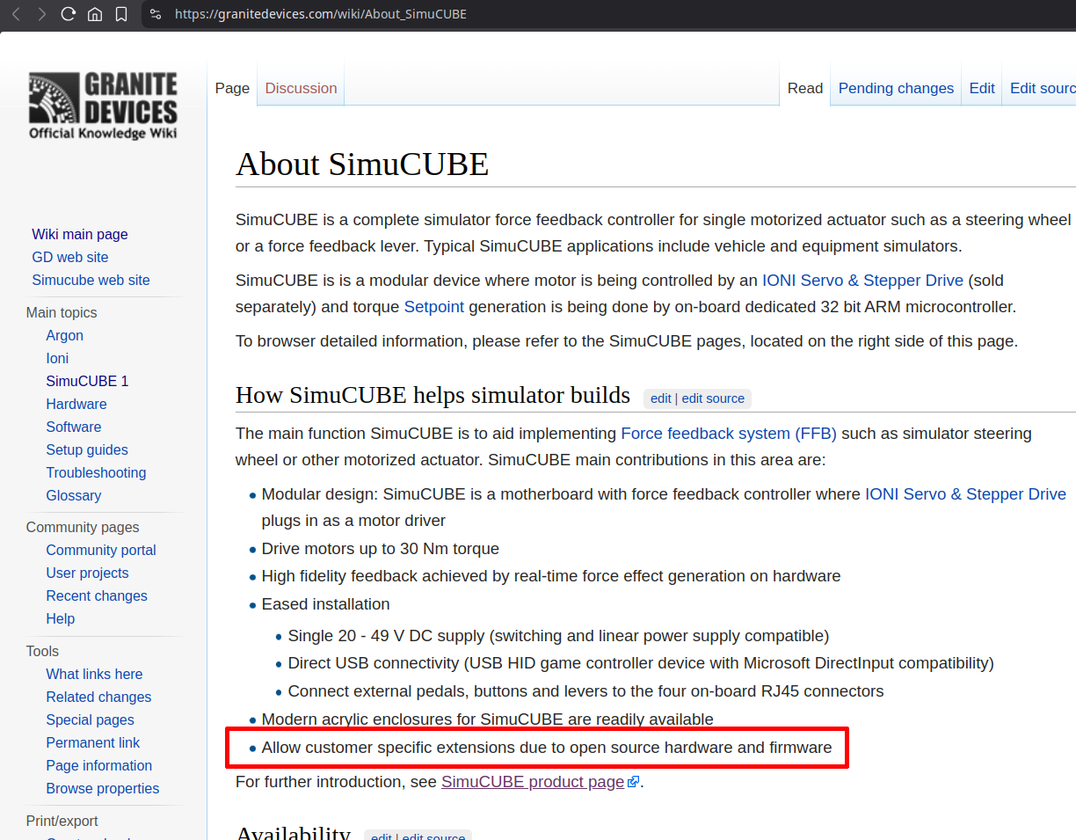This screenshot has height=840, width=1076.
Task: Open Software sidebar link
Action: (x=74, y=427)
